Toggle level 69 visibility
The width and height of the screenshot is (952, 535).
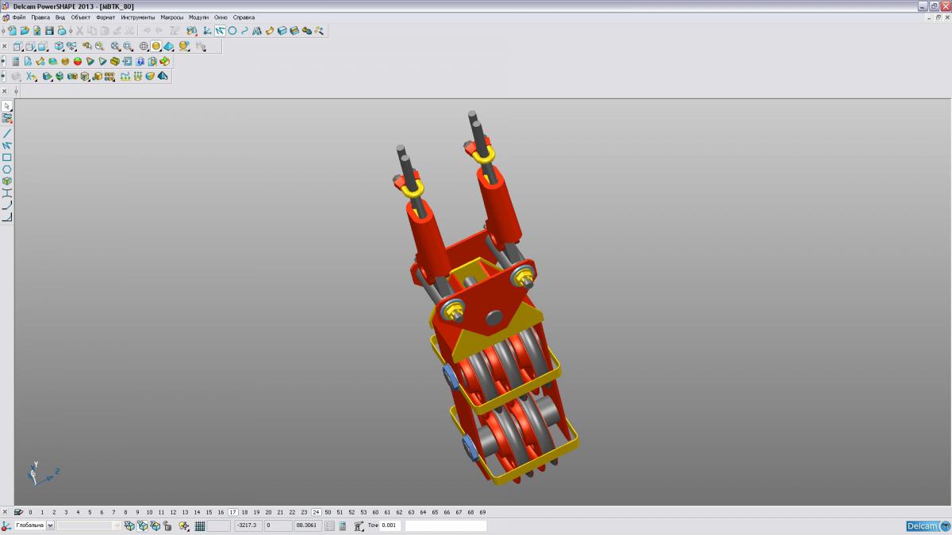tap(482, 512)
